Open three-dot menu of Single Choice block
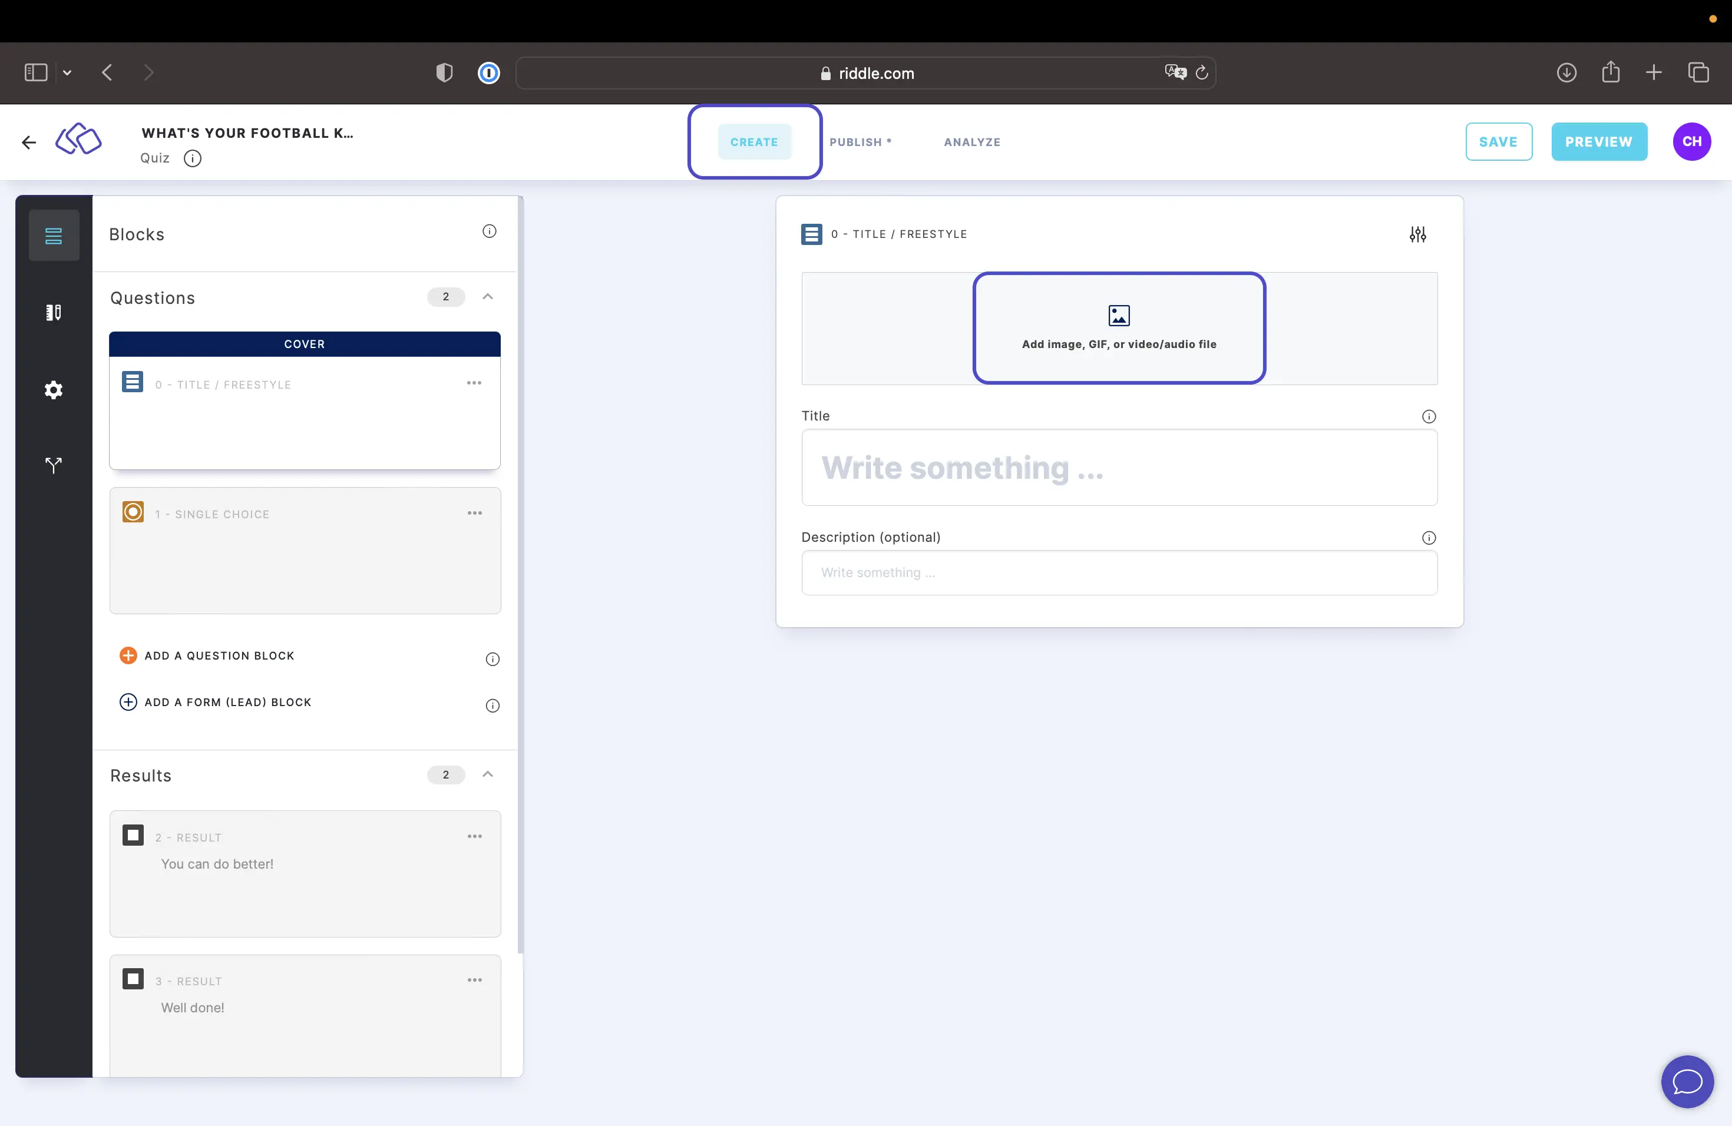This screenshot has width=1732, height=1126. [474, 514]
